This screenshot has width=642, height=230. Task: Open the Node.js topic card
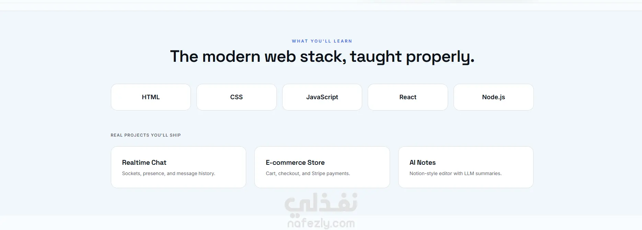click(x=493, y=97)
